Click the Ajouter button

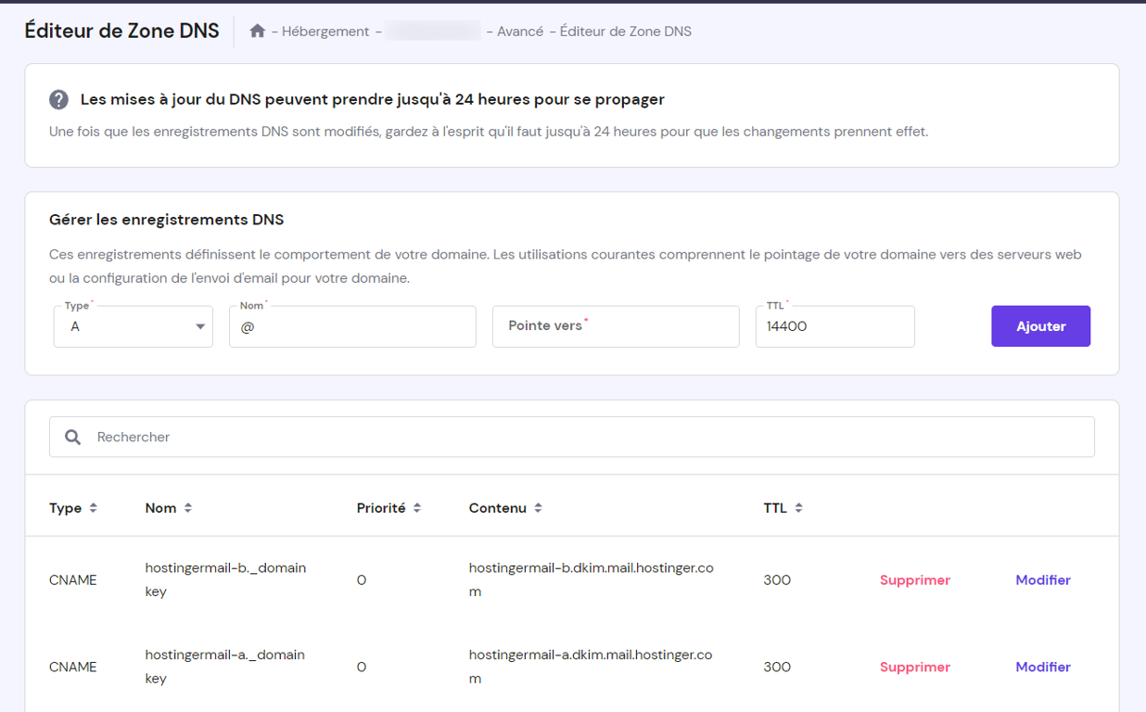coord(1040,325)
